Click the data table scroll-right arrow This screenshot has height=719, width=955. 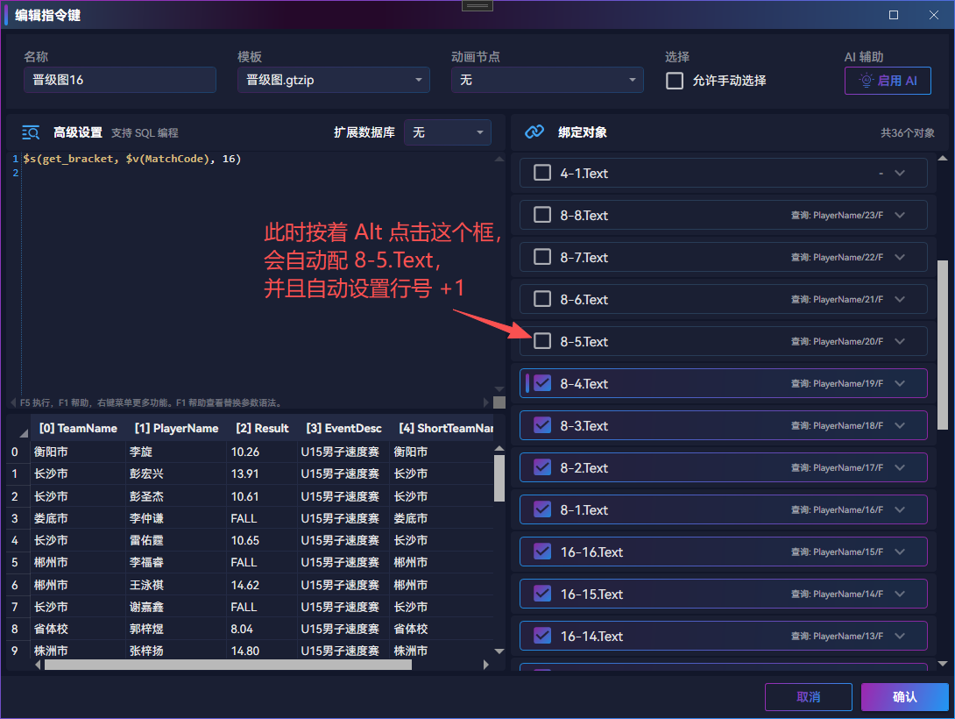486,665
